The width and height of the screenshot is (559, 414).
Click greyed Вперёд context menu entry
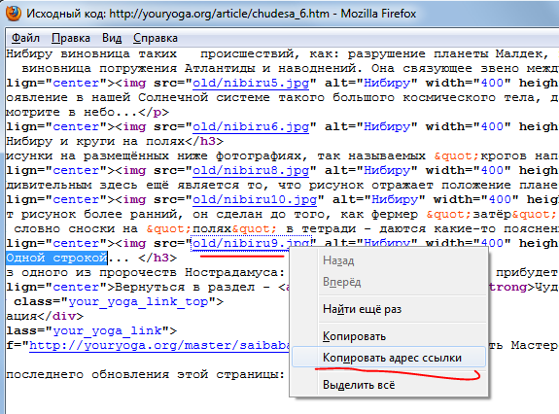[389, 282]
